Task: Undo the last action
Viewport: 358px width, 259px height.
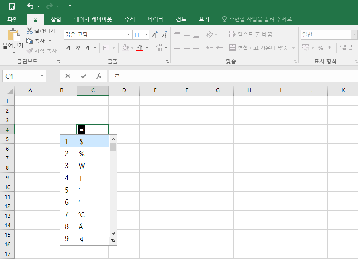Action: (30, 6)
